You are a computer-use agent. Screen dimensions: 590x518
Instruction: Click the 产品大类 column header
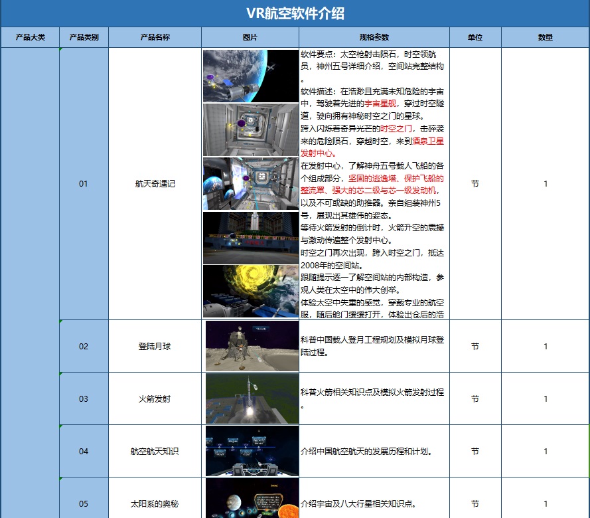pos(30,37)
